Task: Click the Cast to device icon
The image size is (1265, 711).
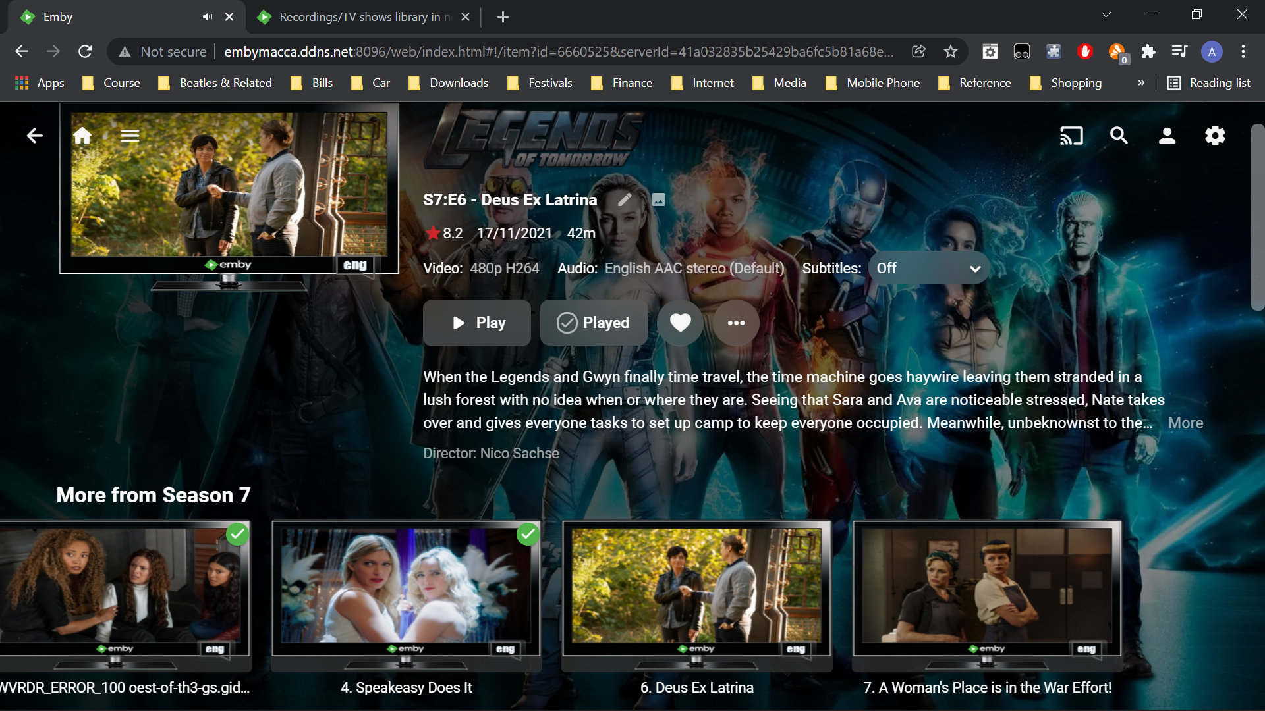Action: tap(1071, 136)
